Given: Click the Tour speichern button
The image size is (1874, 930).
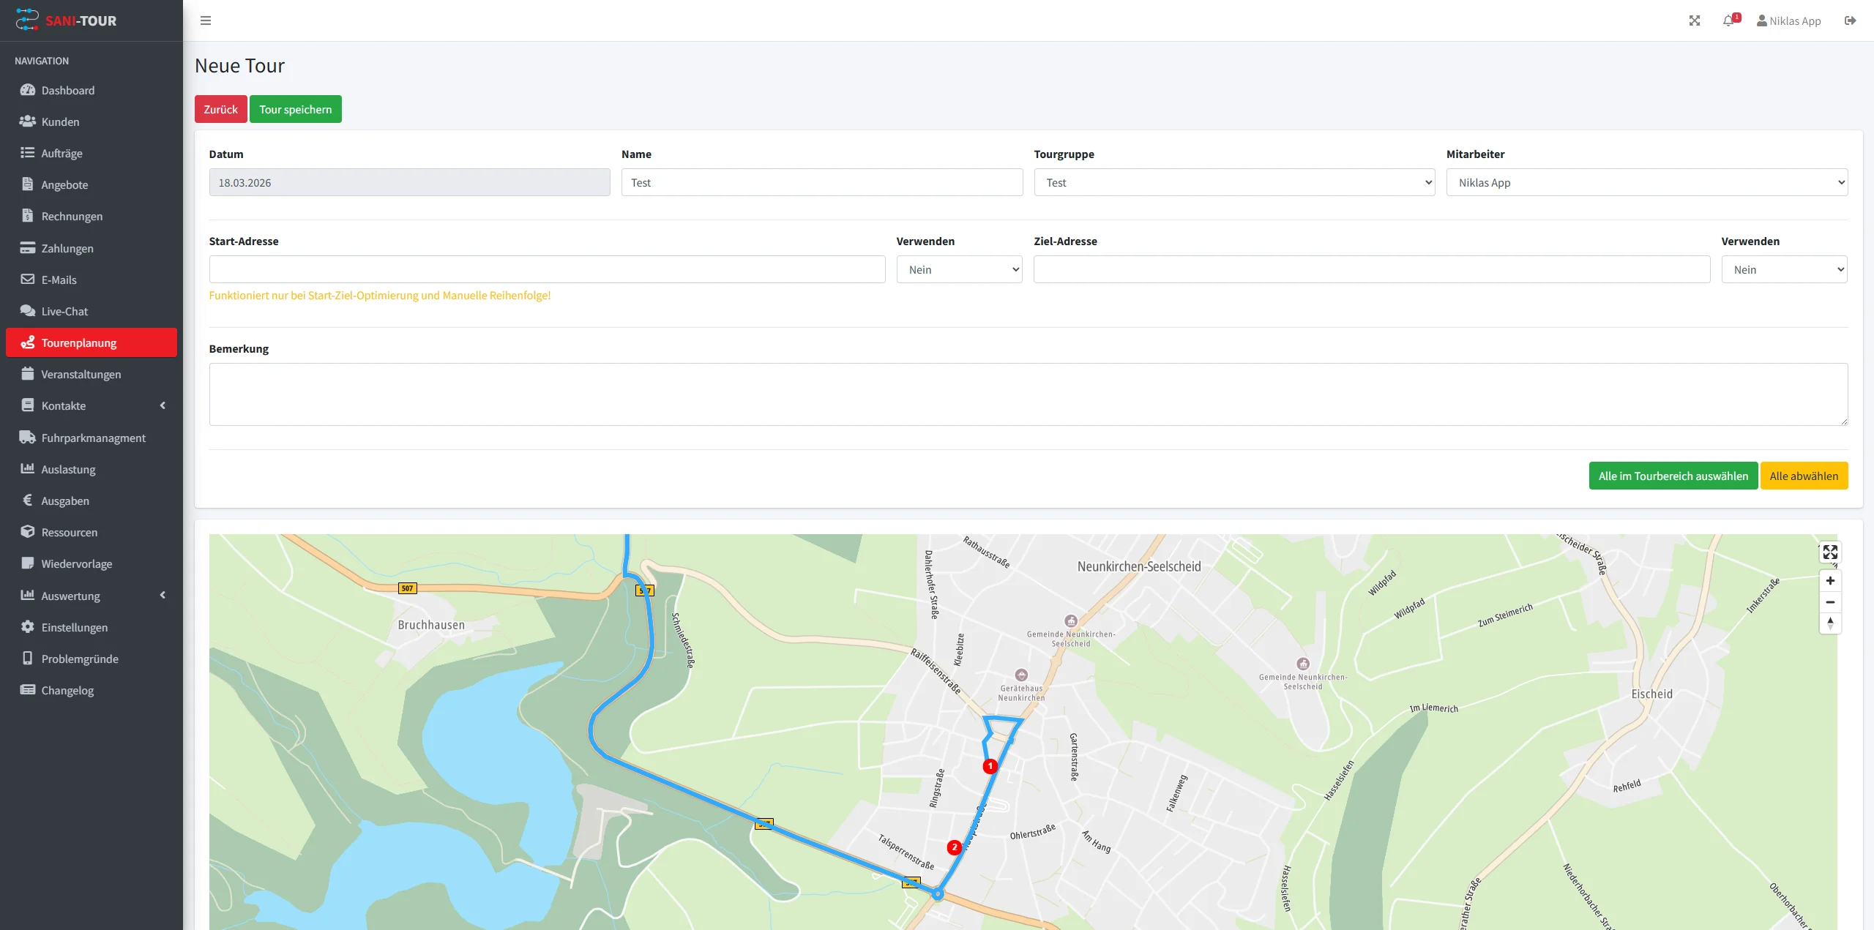Looking at the screenshot, I should point(295,109).
